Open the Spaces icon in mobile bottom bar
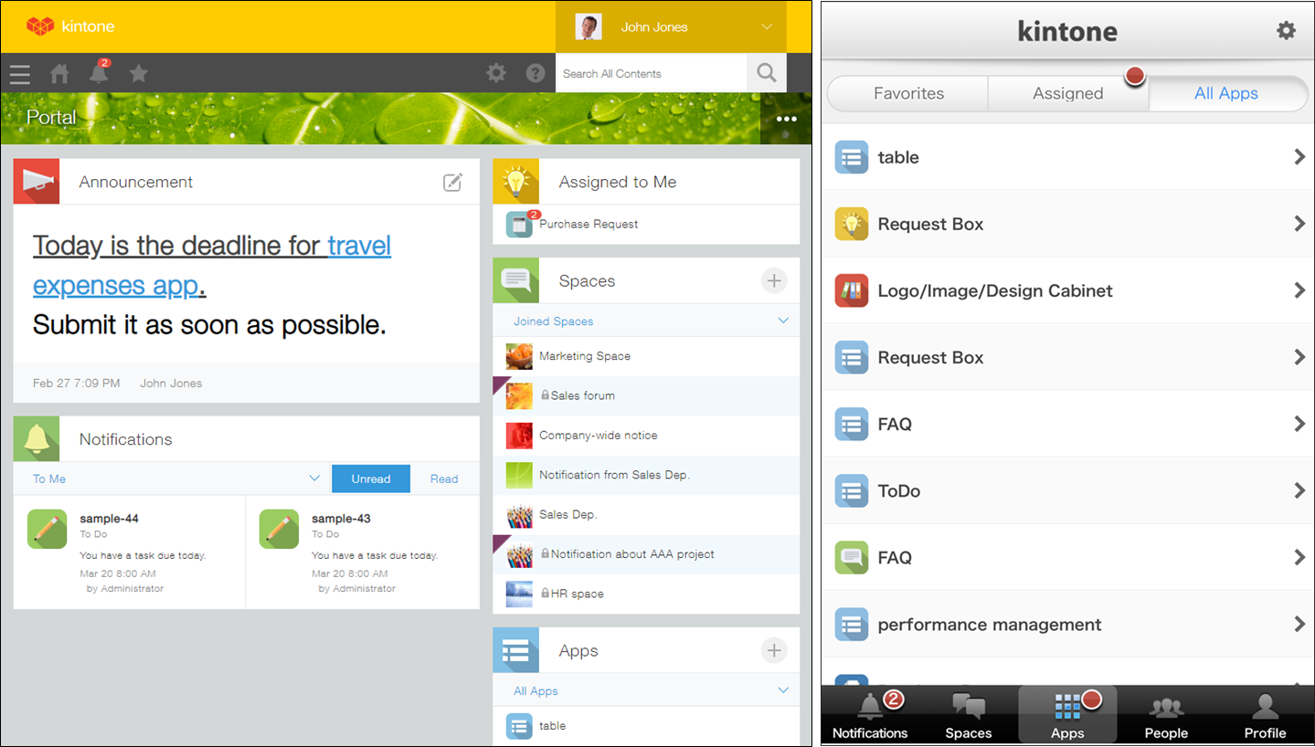1315x747 pixels. click(x=968, y=714)
